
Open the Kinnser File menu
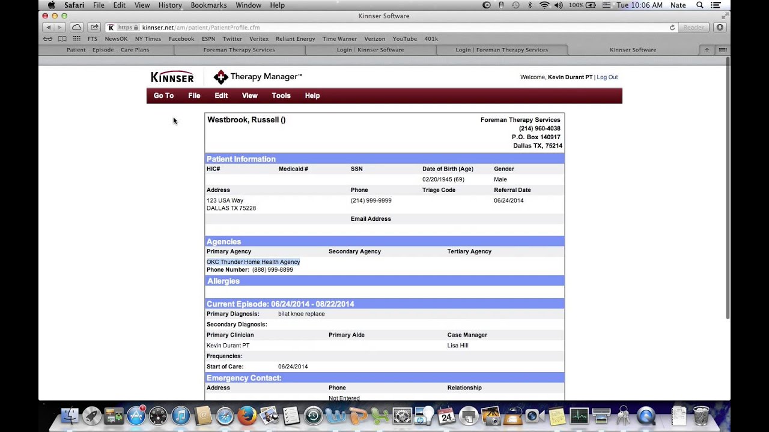point(194,95)
